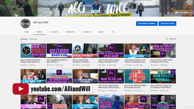Click title How To Screen Record On Windows

pyautogui.click(x=31, y=61)
